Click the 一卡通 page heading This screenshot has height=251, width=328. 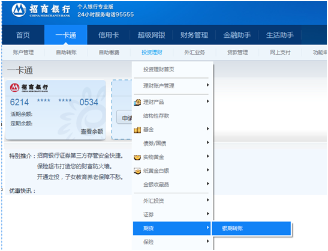(20, 70)
